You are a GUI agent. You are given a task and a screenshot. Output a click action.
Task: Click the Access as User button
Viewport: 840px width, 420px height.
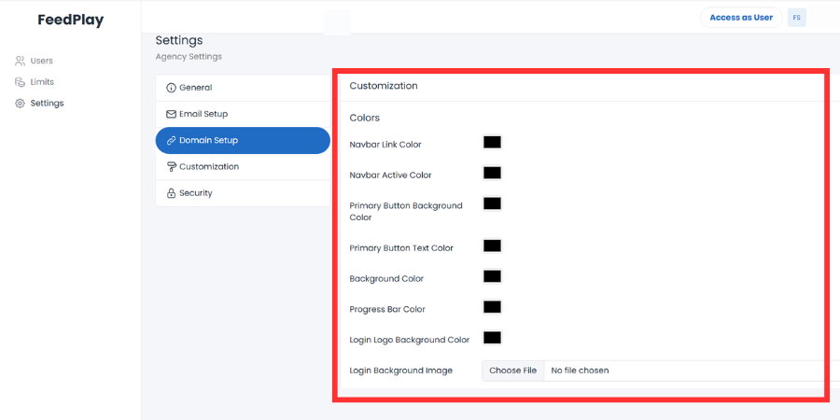(741, 18)
